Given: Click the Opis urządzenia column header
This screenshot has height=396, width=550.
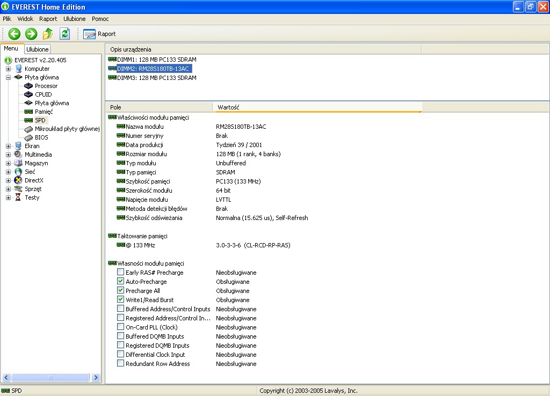Looking at the screenshot, I should tap(263, 49).
